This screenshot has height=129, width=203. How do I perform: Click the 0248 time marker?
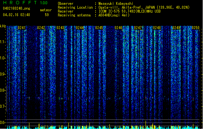157,28
